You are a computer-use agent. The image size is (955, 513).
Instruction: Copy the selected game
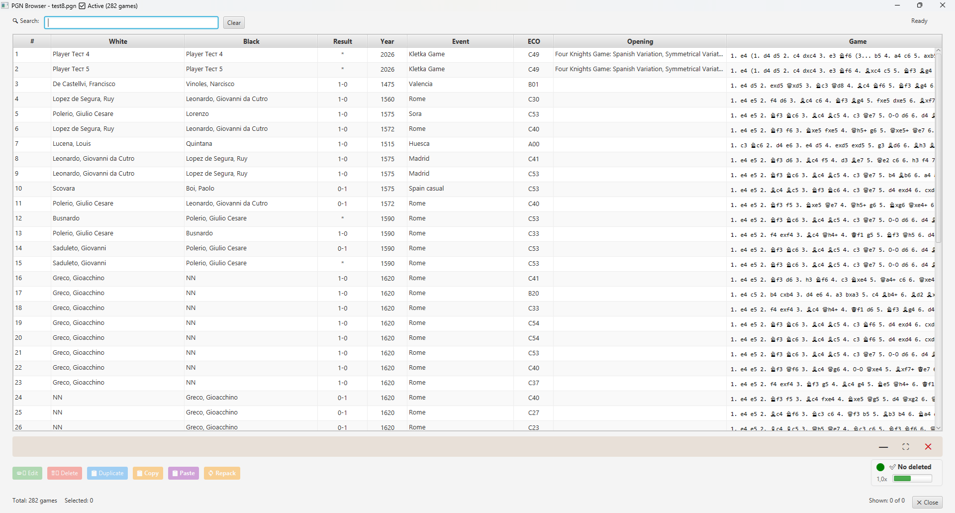point(148,473)
